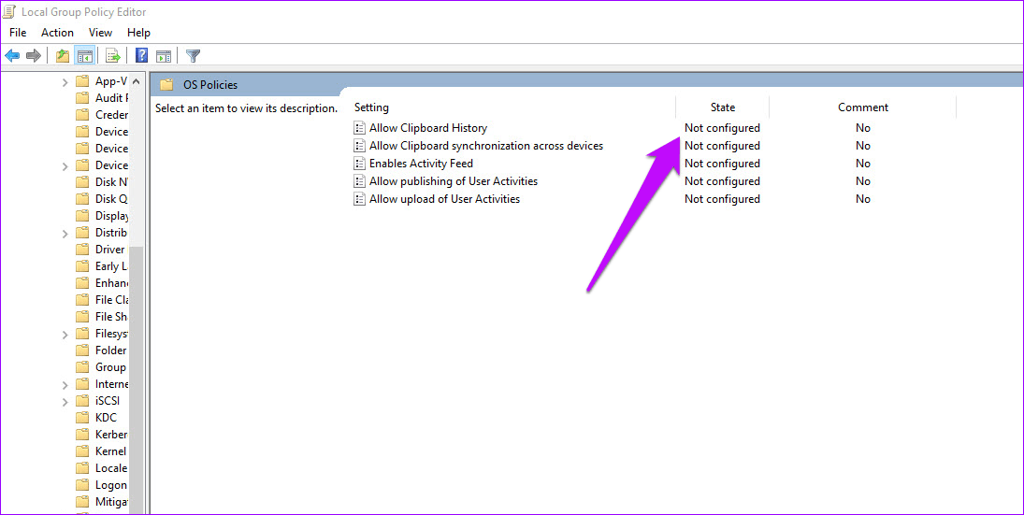Select the Kerber folder in the tree

coord(110,435)
